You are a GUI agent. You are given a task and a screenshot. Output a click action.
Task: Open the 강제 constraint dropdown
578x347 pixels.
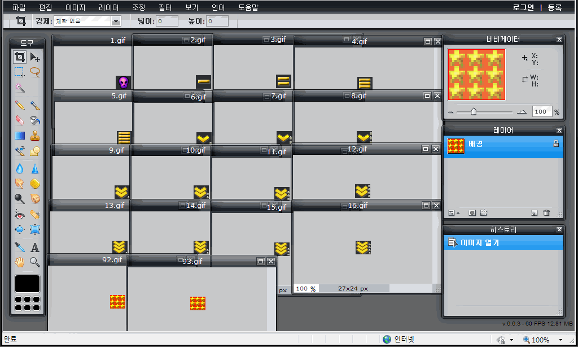pos(116,21)
